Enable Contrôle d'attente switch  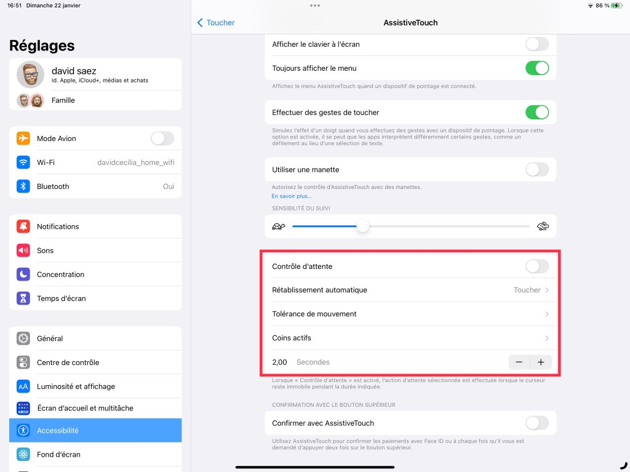point(536,266)
